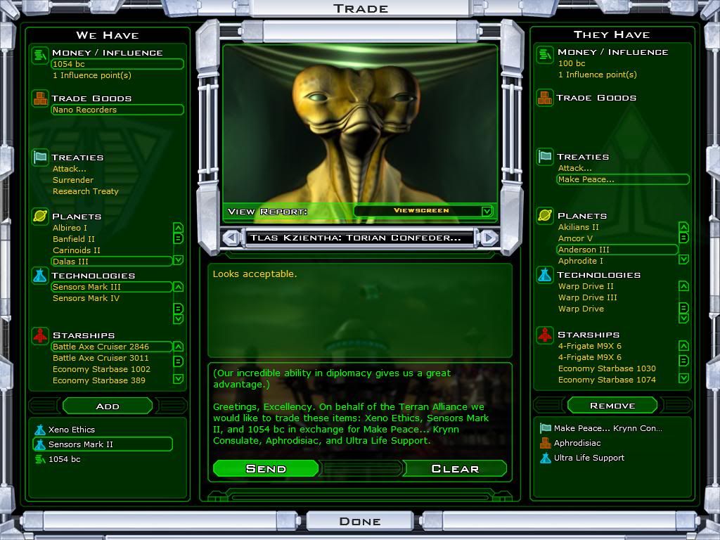
Task: Click crate icon beside Aphrodisiac request
Action: (546, 443)
